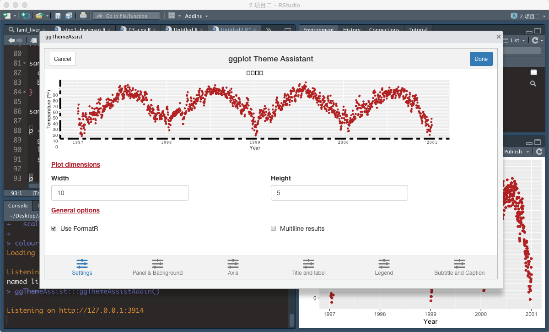This screenshot has height=332, width=549.
Task: Open the Legend tab
Action: pos(384,267)
